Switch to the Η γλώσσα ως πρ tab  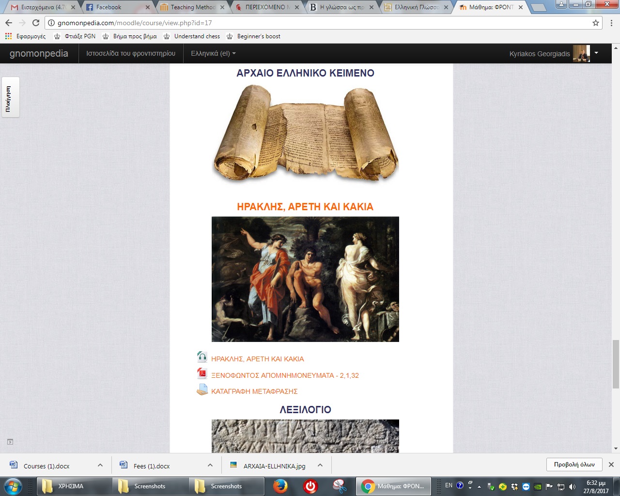pos(341,7)
